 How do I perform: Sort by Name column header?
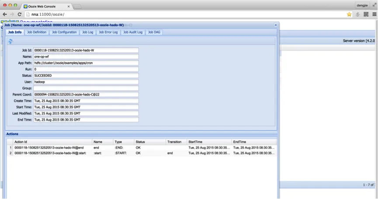pos(102,142)
